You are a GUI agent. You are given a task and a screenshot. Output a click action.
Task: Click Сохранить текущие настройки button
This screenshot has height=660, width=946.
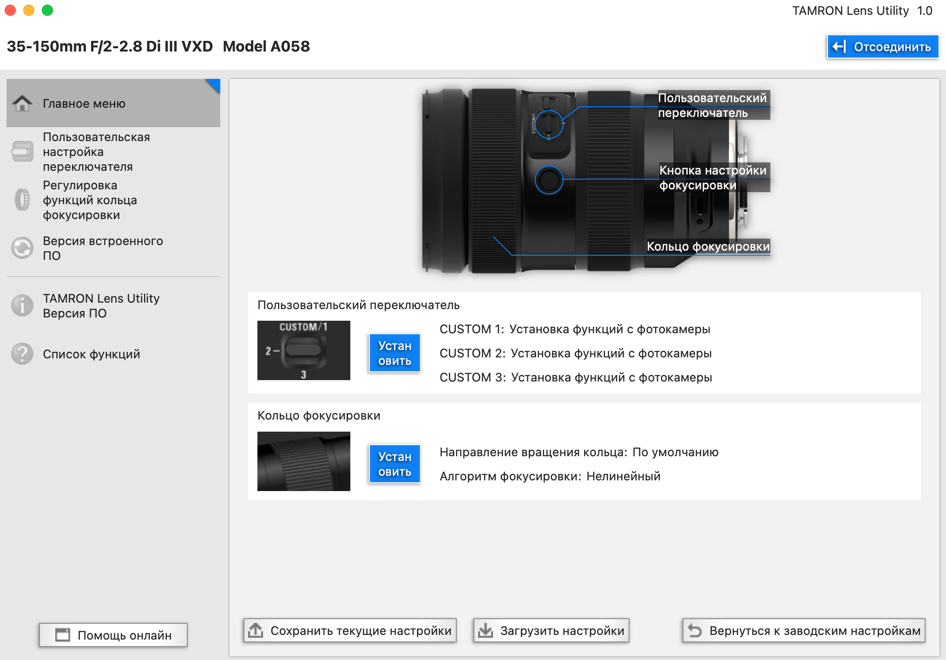(350, 630)
